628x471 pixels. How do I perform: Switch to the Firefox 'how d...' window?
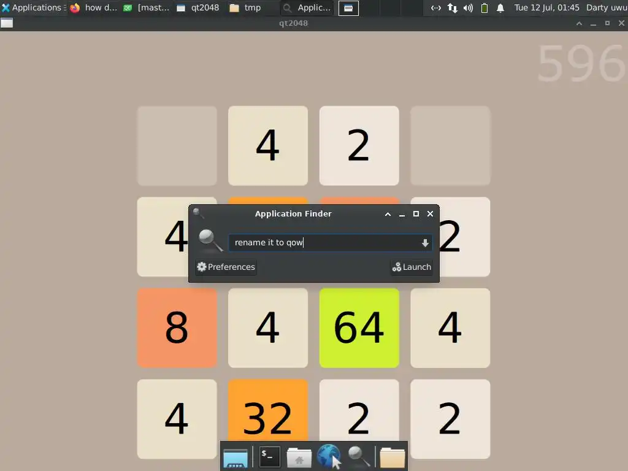93,7
